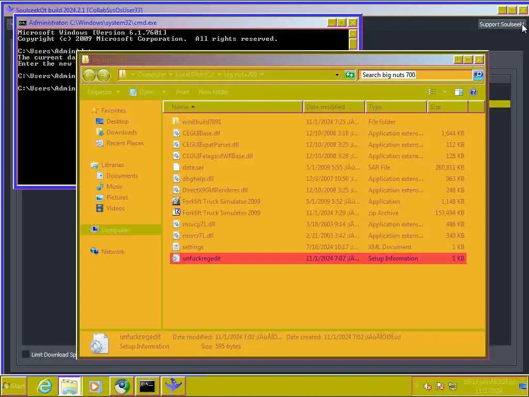Screen dimensions: 529x397
Task: Click the taskbar clock
Action: 488,386
